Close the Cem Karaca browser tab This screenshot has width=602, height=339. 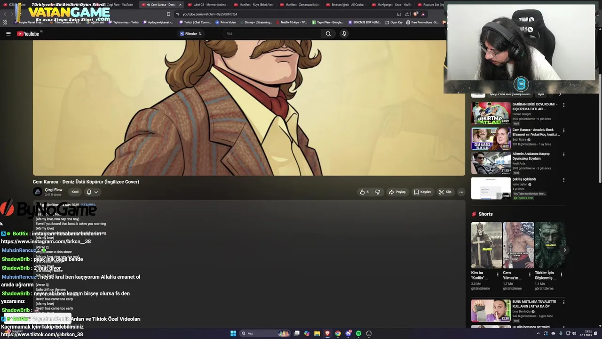tap(180, 5)
